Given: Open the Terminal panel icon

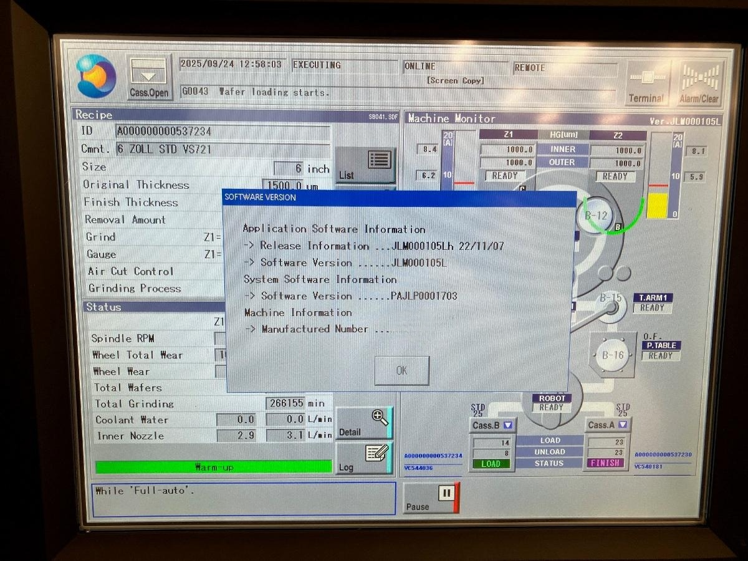Looking at the screenshot, I should [646, 81].
